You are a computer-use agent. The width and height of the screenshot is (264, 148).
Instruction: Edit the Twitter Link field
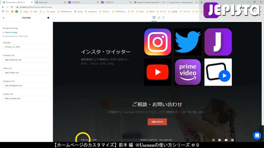pos(26,73)
